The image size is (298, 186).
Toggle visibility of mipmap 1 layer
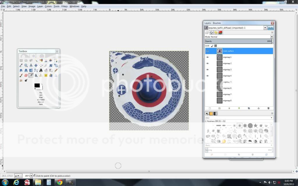point(207,57)
